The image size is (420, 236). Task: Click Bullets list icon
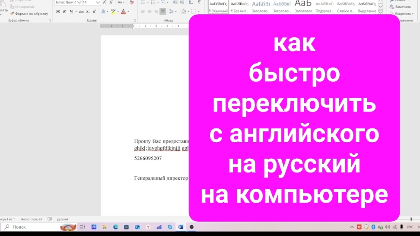tap(143, 3)
